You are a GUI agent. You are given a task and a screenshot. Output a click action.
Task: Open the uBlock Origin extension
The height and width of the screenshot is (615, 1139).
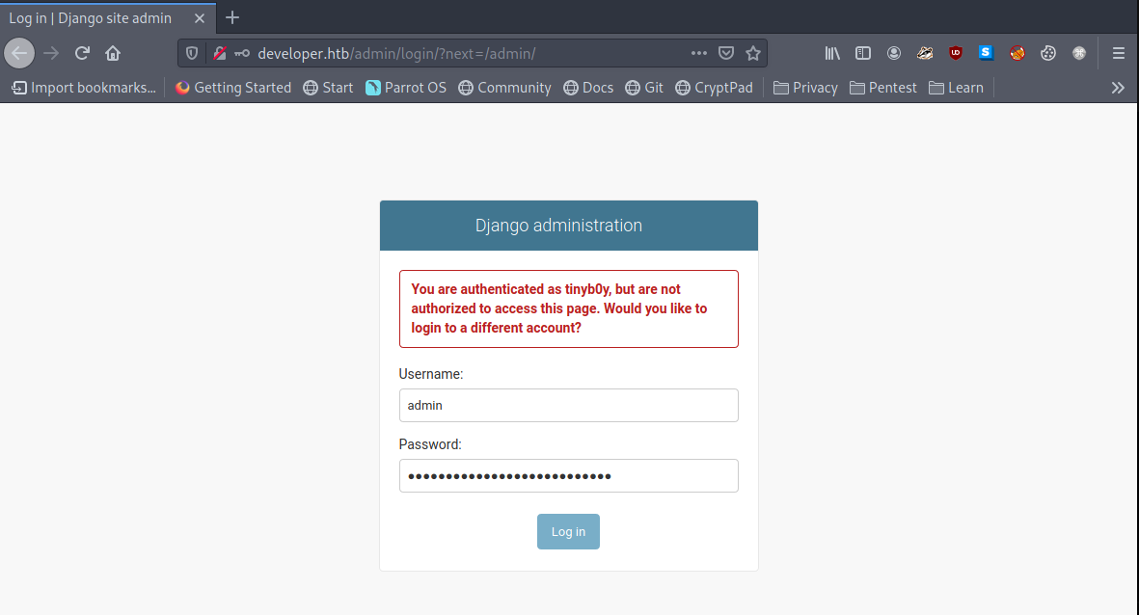pyautogui.click(x=956, y=53)
